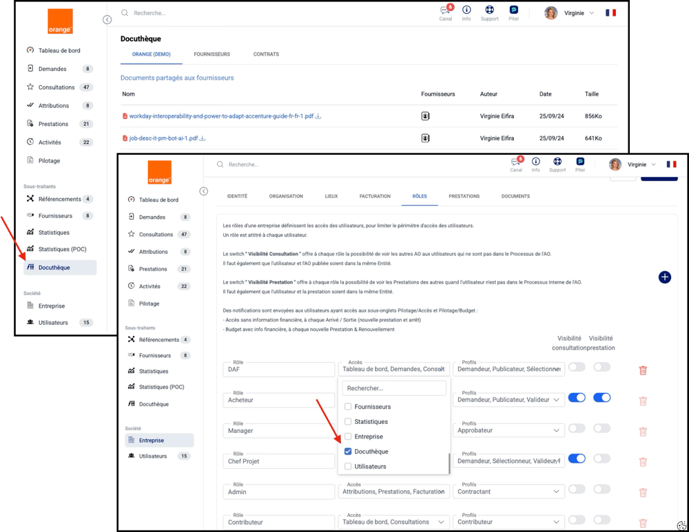Image resolution: width=689 pixels, height=532 pixels.
Task: Open the workday-interoperability PDF link
Action: 221,116
